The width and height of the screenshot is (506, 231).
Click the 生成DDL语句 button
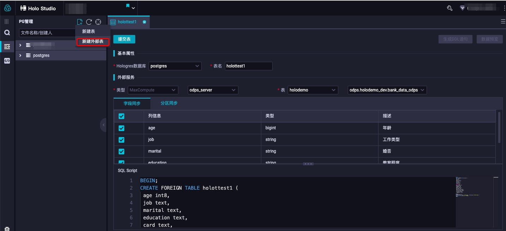pyautogui.click(x=456, y=39)
